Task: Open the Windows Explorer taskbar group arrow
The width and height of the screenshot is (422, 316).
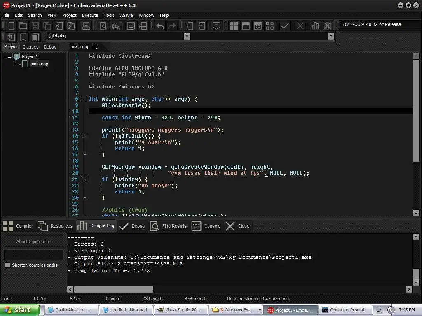Action: click(x=260, y=310)
